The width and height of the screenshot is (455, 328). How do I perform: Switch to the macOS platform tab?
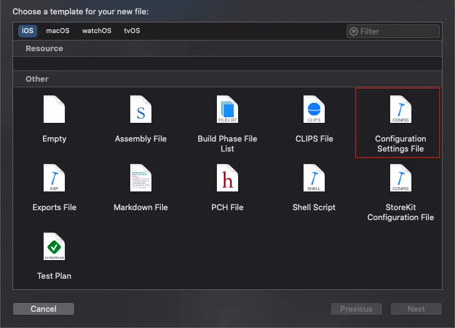(x=58, y=31)
